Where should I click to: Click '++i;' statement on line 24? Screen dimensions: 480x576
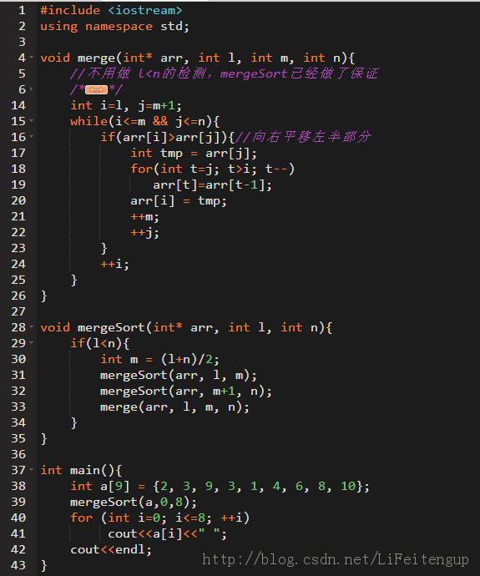click(x=115, y=265)
